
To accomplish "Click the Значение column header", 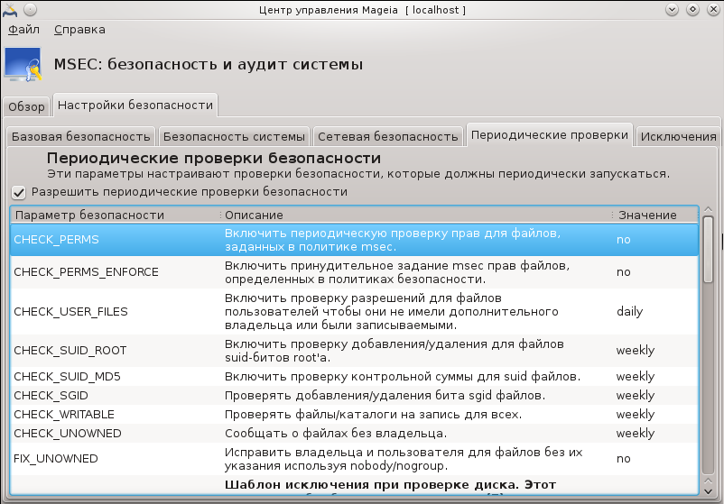I will (655, 215).
